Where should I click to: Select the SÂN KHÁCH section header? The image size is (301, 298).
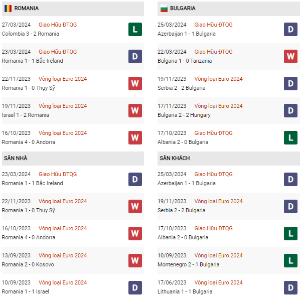(x=174, y=158)
